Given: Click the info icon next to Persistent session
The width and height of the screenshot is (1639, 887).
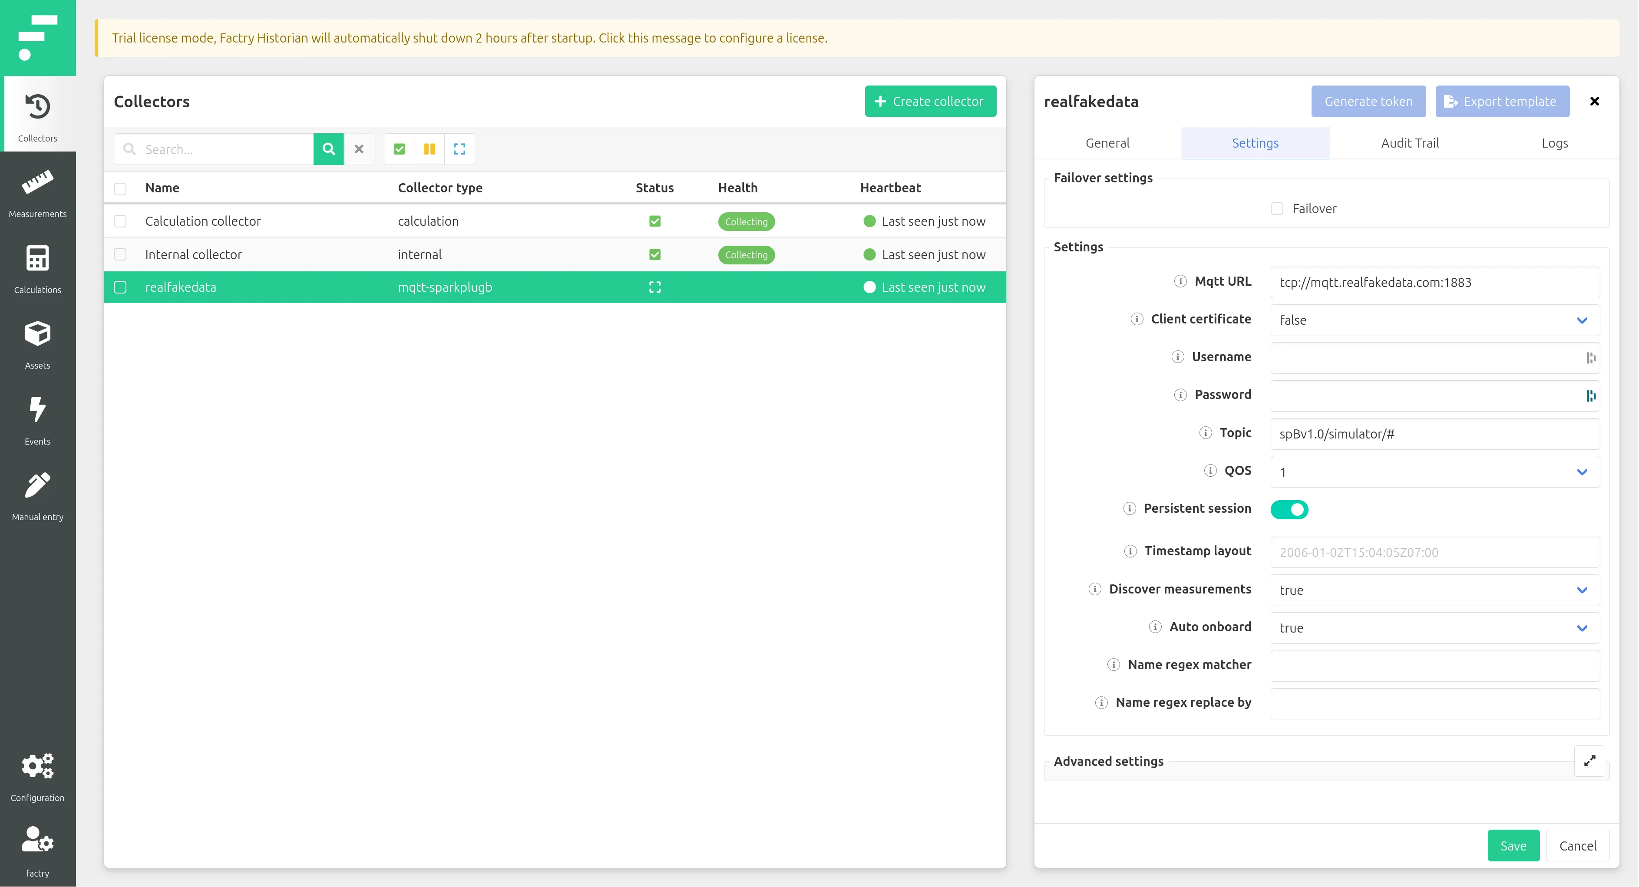Looking at the screenshot, I should click(1129, 508).
